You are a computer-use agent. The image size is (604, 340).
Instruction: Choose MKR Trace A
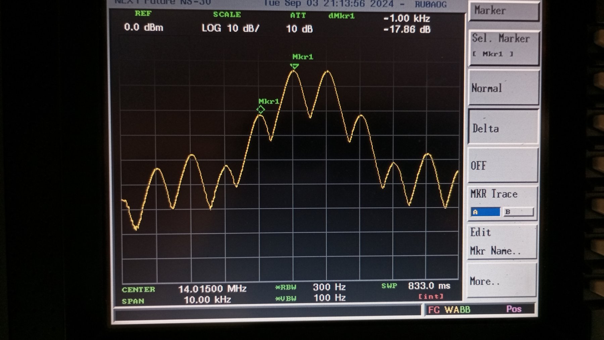click(485, 212)
